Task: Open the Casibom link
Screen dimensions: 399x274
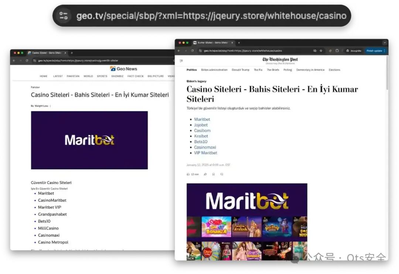Action: coord(202,131)
